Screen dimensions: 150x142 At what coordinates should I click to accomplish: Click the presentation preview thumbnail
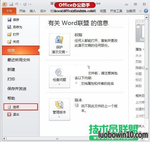click(140, 31)
